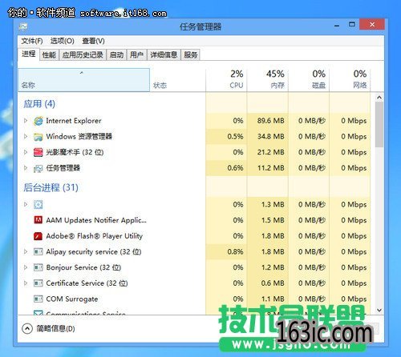
Task: Click the scrollbar up arrow
Action: 379,98
